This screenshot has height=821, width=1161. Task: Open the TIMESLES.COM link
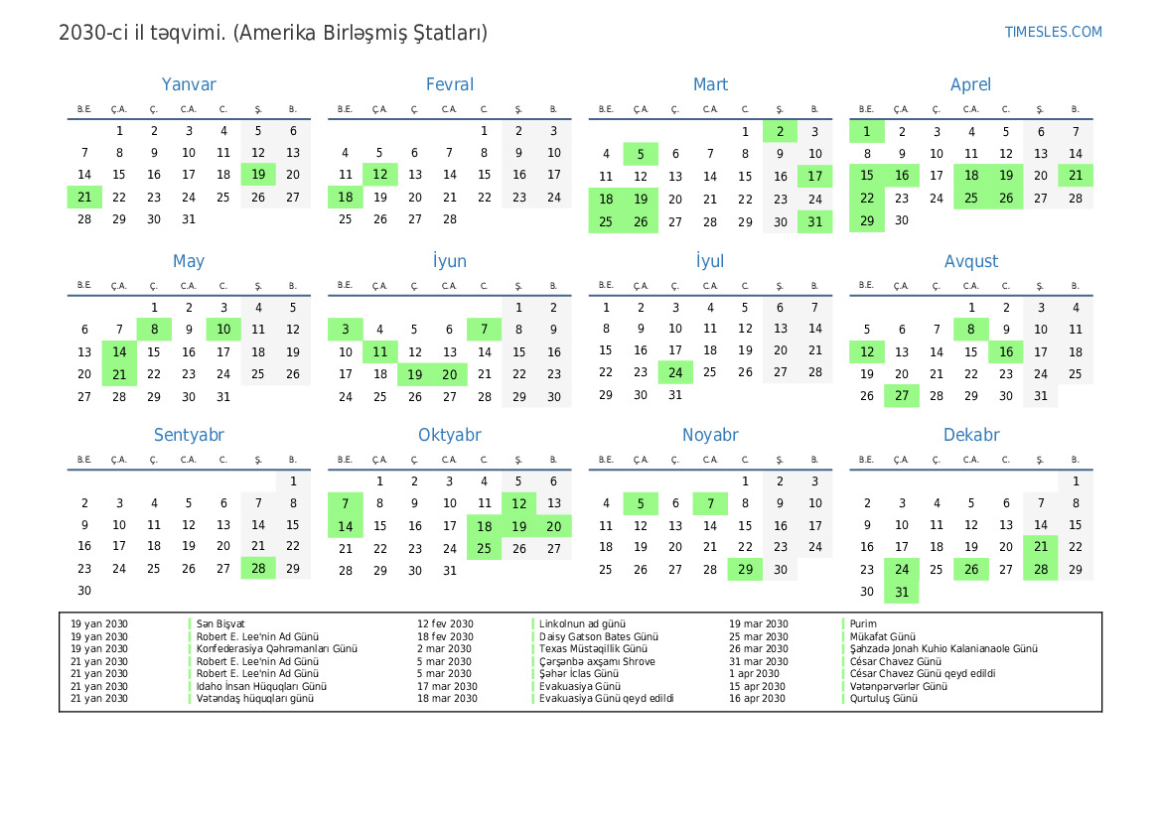coord(1053,32)
